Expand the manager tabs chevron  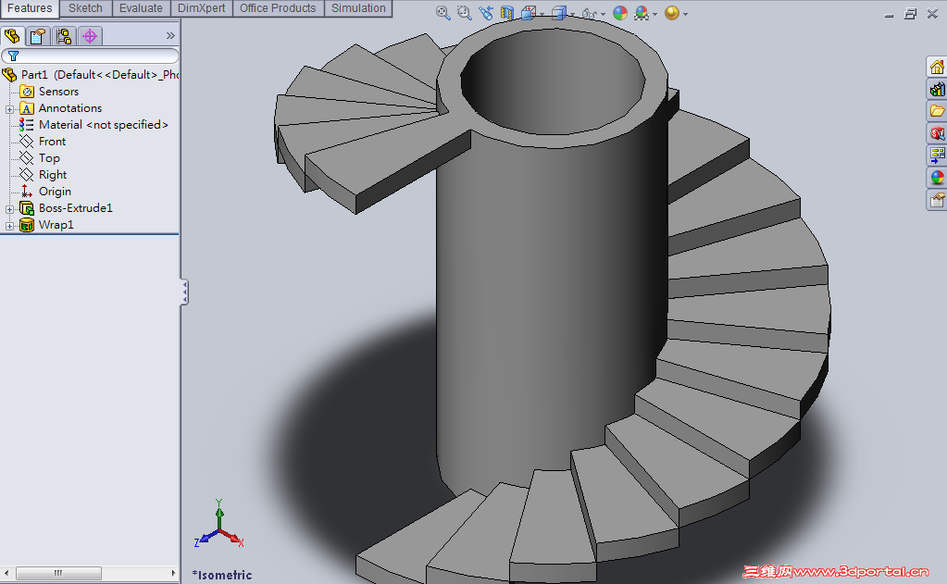[x=170, y=35]
